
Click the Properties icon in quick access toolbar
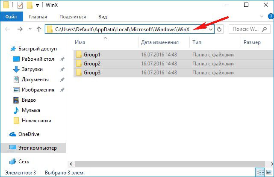coord(20,5)
